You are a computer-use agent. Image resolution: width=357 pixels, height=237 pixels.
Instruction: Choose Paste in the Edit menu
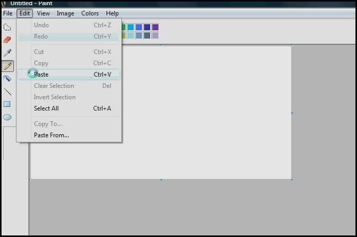click(x=69, y=75)
